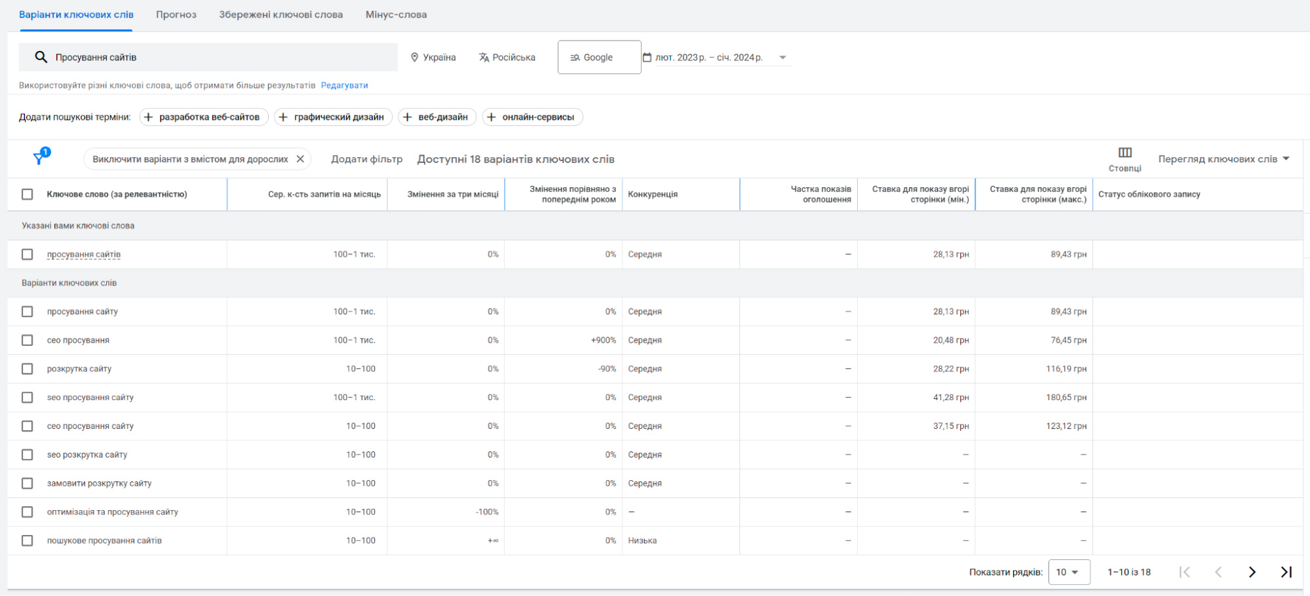Go to next page of results
Screen dimensions: 1310x596
[1252, 572]
